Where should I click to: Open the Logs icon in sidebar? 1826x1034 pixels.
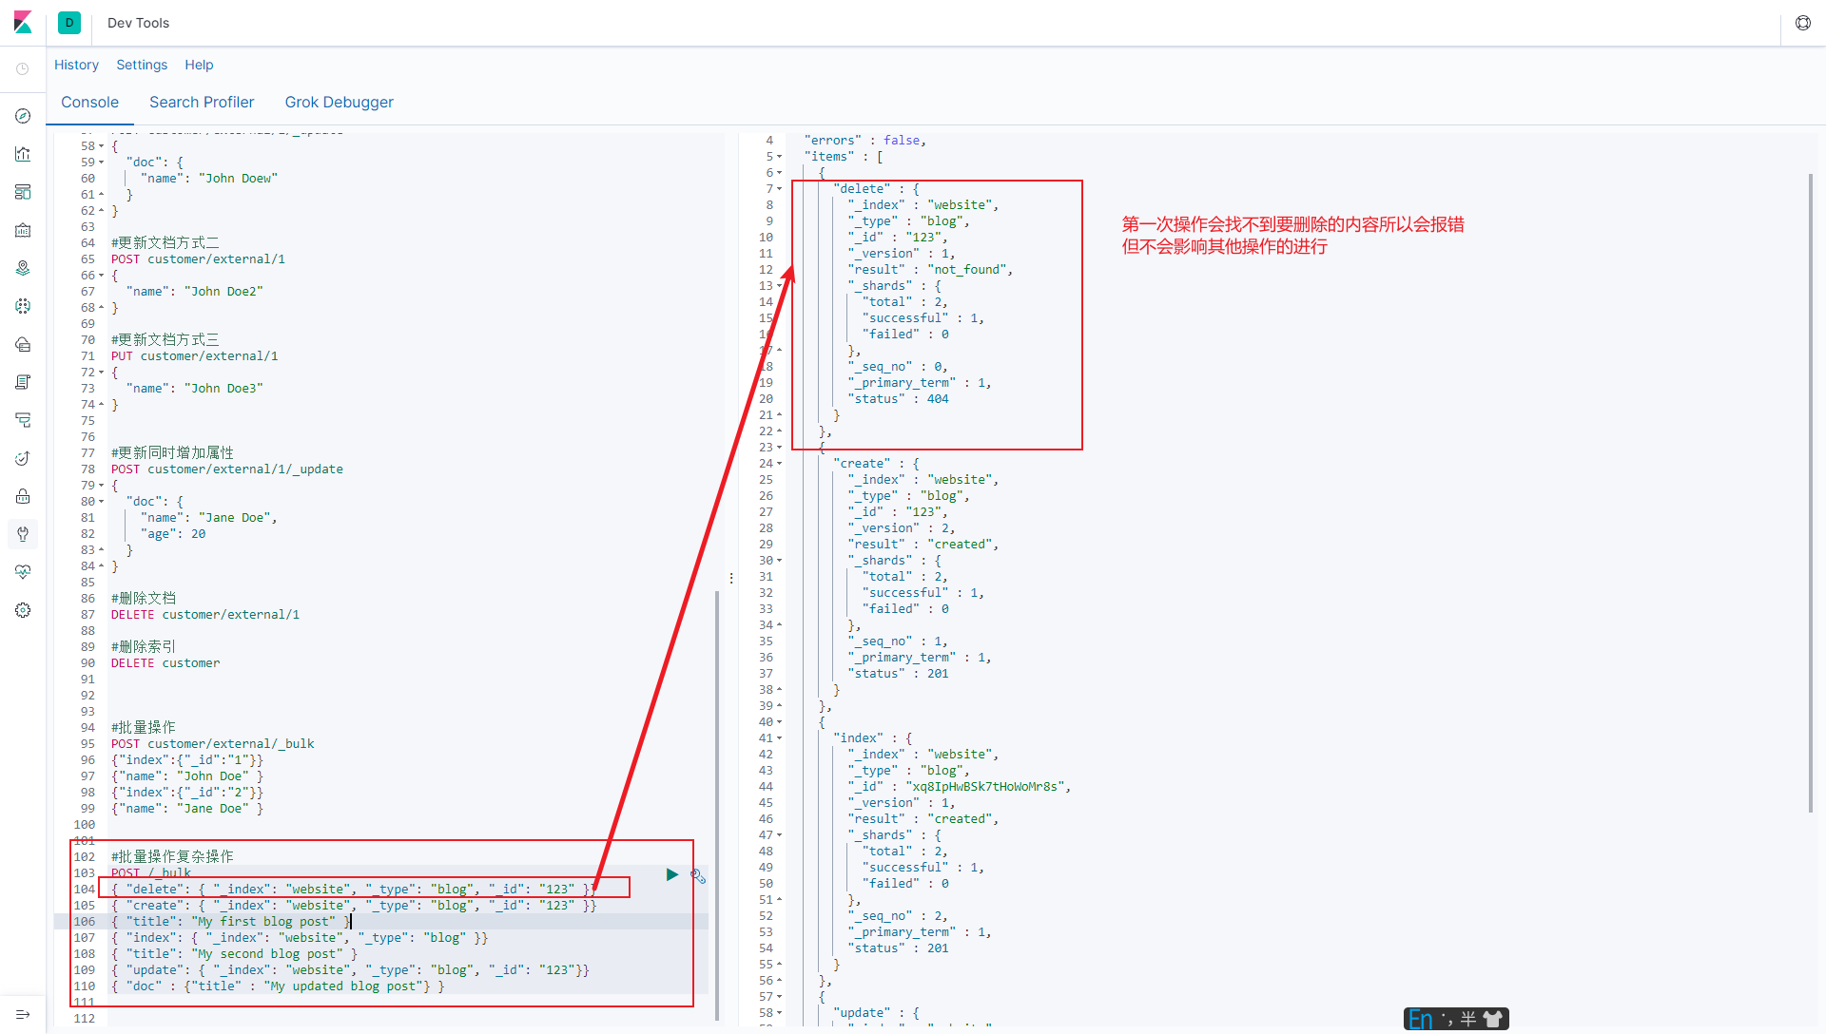click(x=23, y=382)
